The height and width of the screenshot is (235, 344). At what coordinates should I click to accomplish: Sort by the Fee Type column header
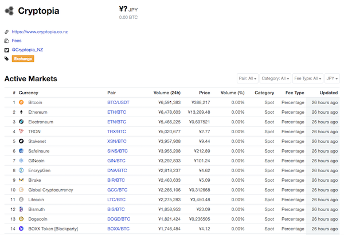(295, 93)
